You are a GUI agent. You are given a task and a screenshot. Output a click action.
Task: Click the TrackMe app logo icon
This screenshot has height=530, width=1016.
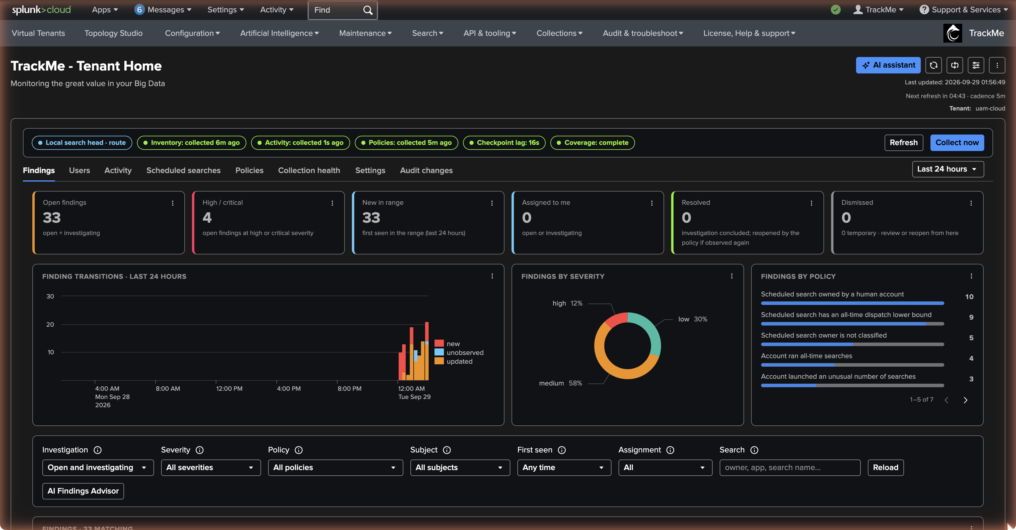pos(952,33)
